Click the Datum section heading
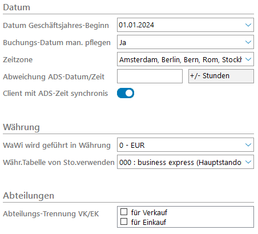This screenshot has height=234, width=258. pyautogui.click(x=17, y=7)
